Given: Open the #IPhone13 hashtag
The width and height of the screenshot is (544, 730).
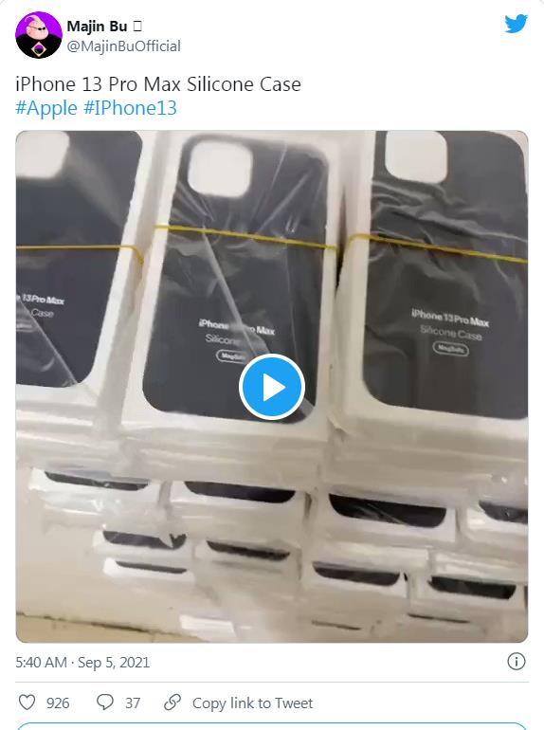Looking at the screenshot, I should [130, 108].
